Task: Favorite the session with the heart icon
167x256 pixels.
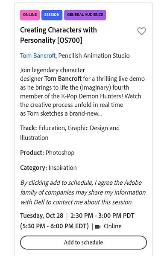Action: click(x=141, y=31)
